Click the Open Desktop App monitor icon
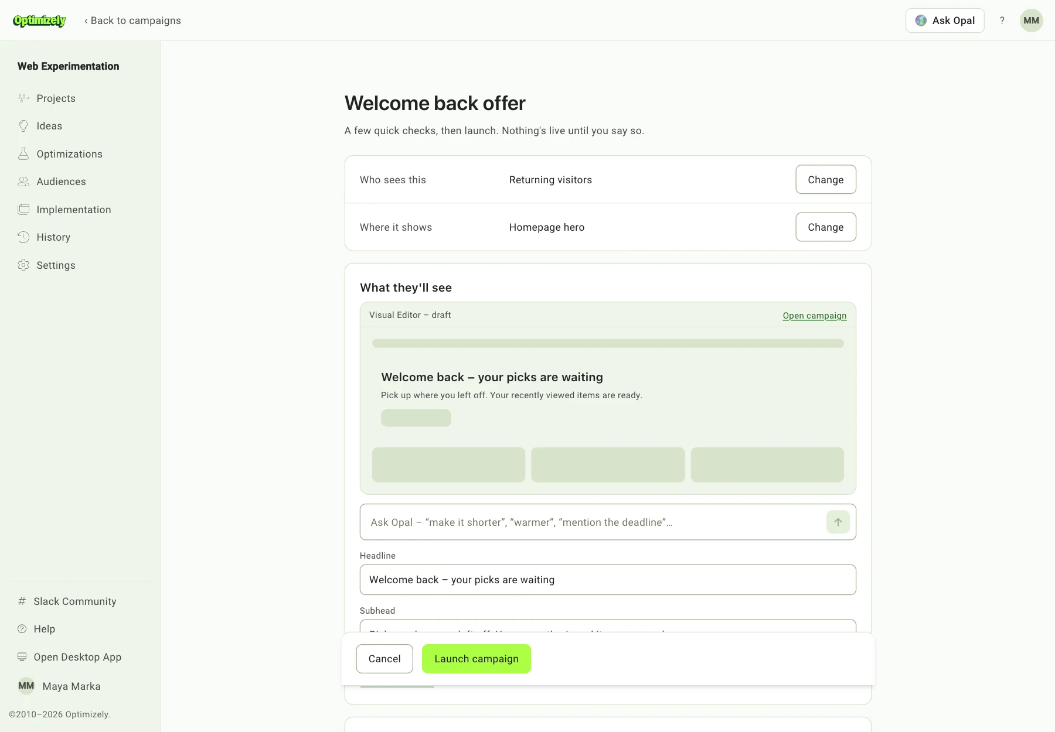 (22, 656)
